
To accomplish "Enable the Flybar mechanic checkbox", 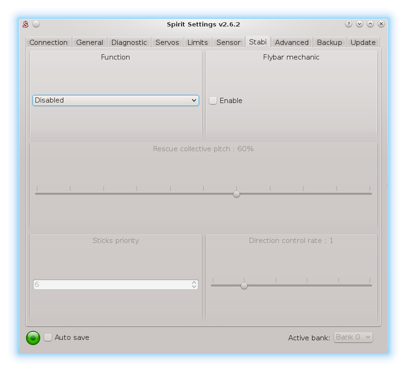I will [x=213, y=101].
